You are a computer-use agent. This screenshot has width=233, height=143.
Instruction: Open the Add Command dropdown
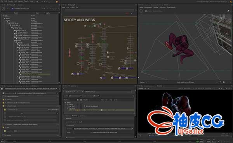53,110
